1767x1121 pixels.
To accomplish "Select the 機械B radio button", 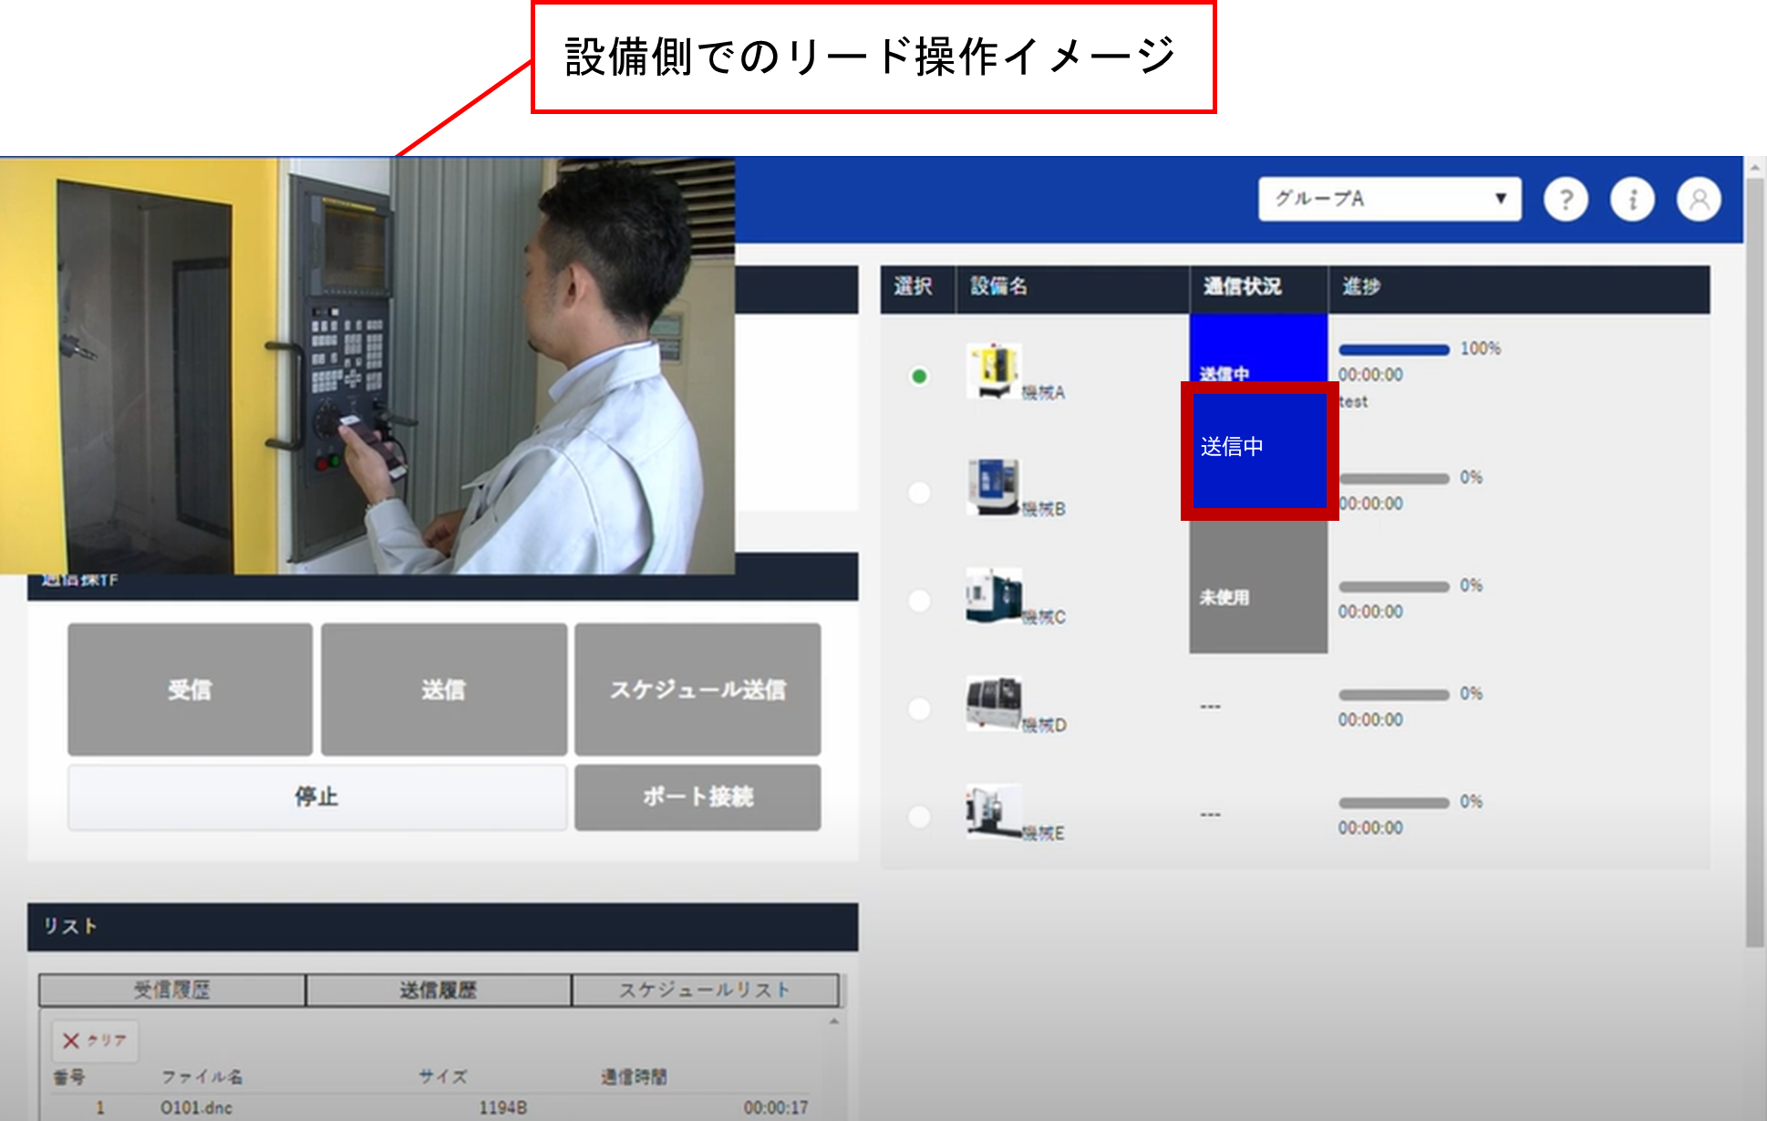I will click(919, 493).
